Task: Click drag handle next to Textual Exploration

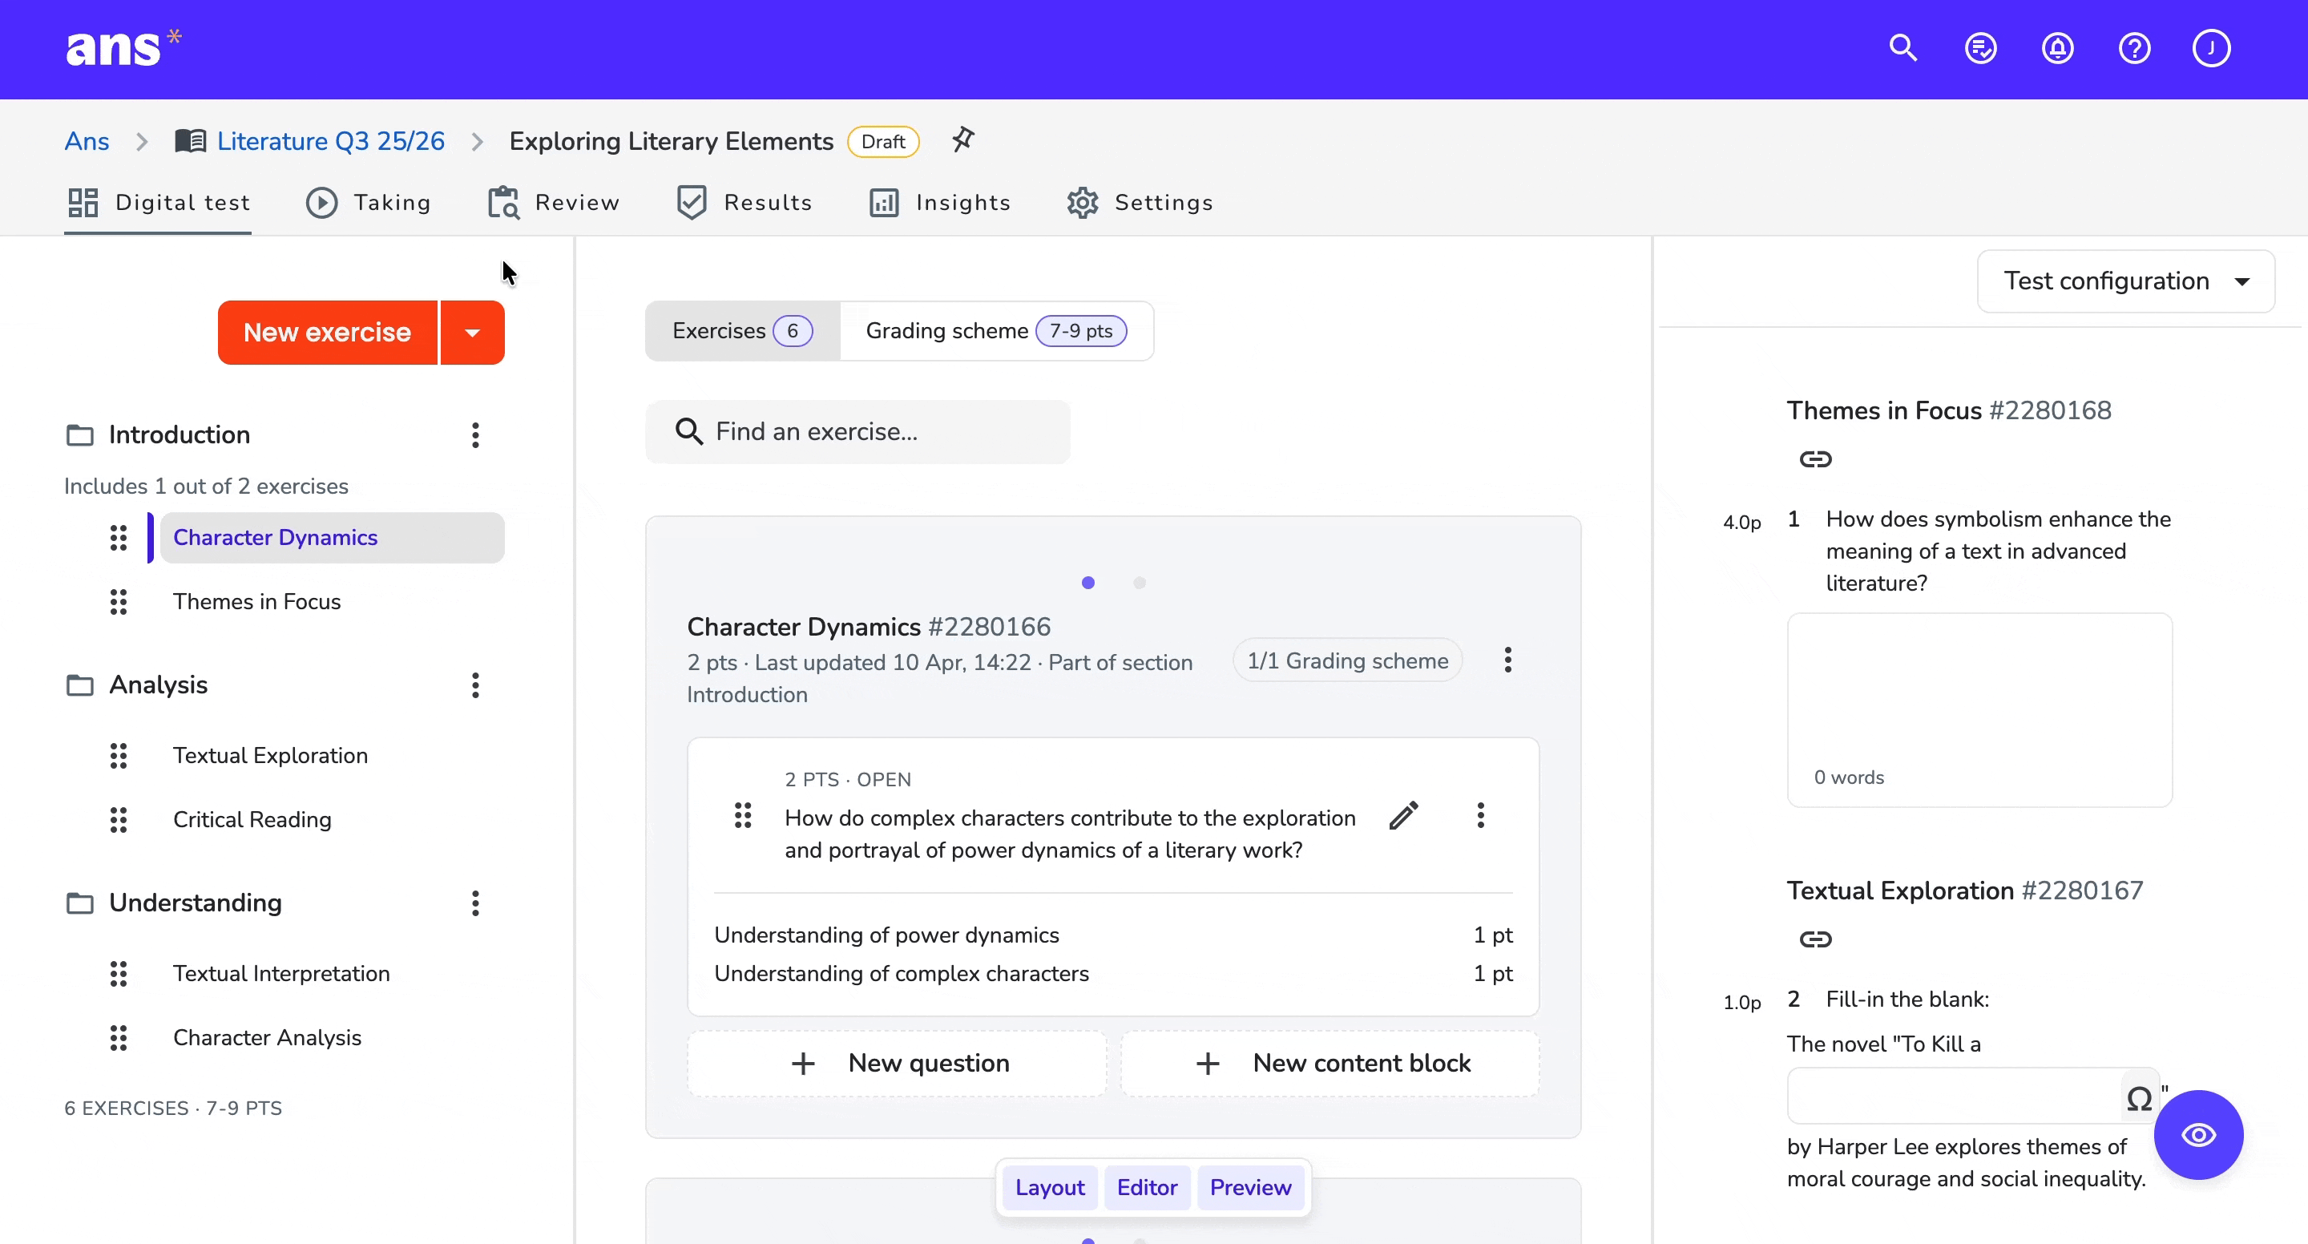Action: pyautogui.click(x=119, y=756)
